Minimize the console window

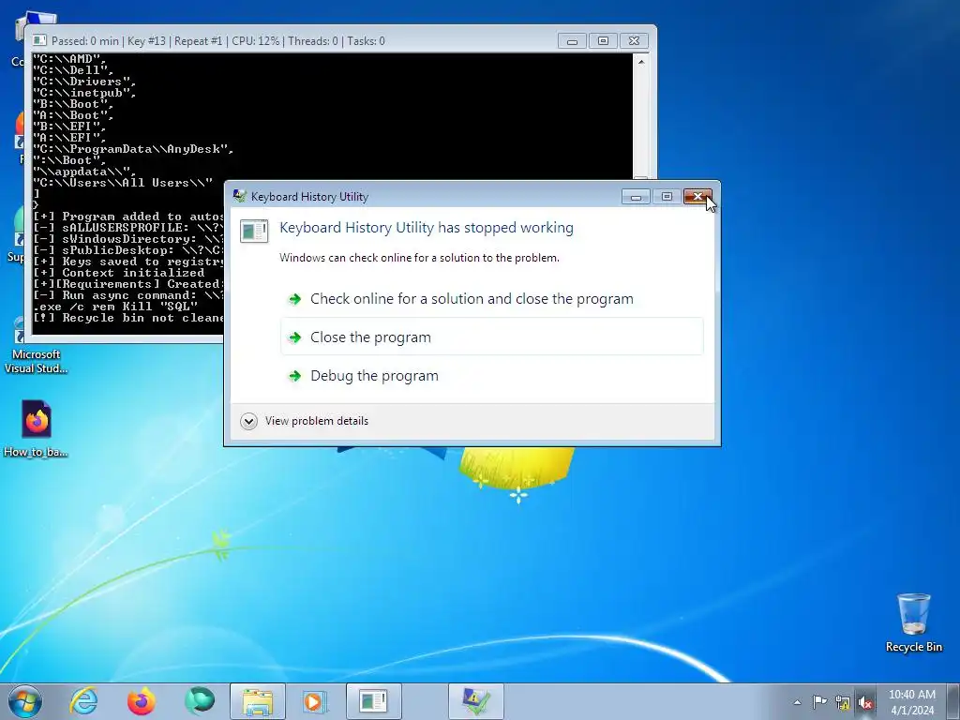coord(572,41)
